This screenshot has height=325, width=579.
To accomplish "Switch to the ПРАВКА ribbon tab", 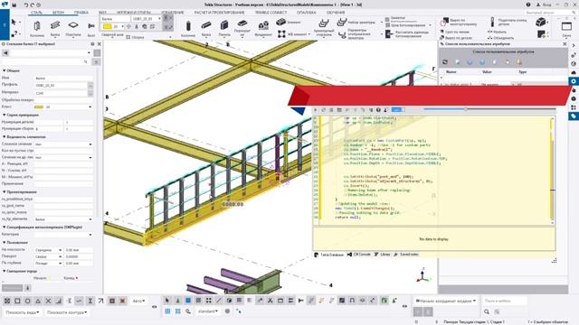I will [x=81, y=13].
